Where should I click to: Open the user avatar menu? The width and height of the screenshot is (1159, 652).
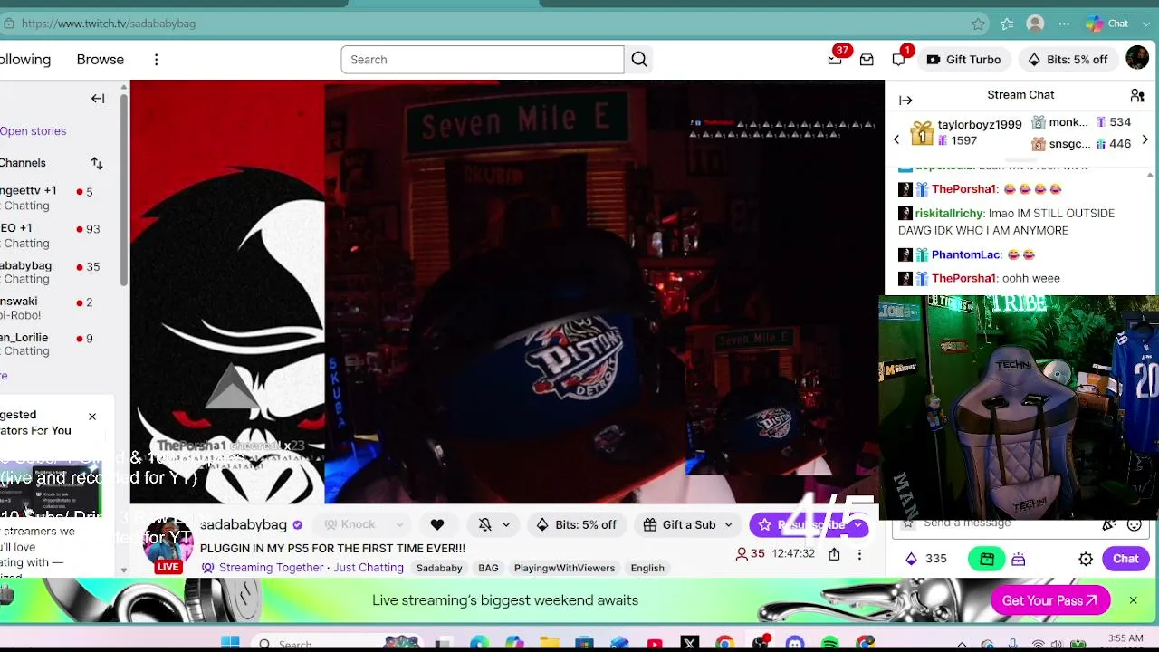[1137, 59]
